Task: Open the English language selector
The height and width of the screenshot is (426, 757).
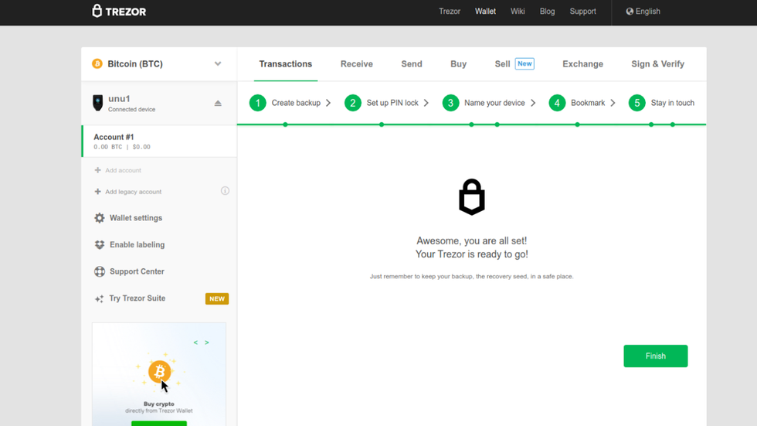Action: pyautogui.click(x=647, y=12)
